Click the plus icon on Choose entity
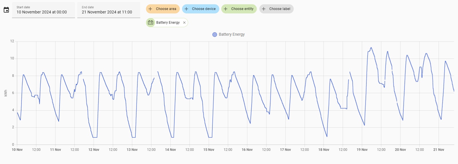458x164 pixels. (226, 9)
